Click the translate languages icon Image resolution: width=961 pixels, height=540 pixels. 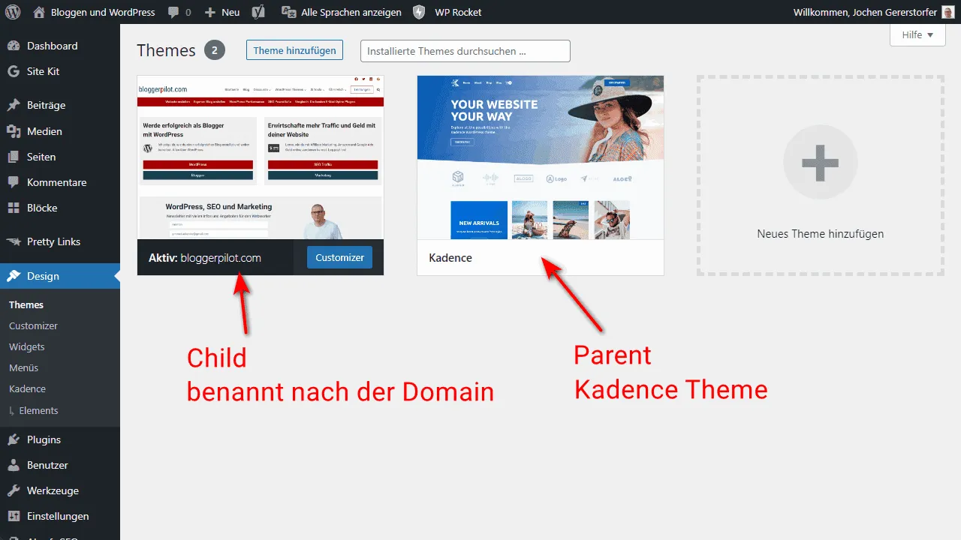click(x=288, y=12)
